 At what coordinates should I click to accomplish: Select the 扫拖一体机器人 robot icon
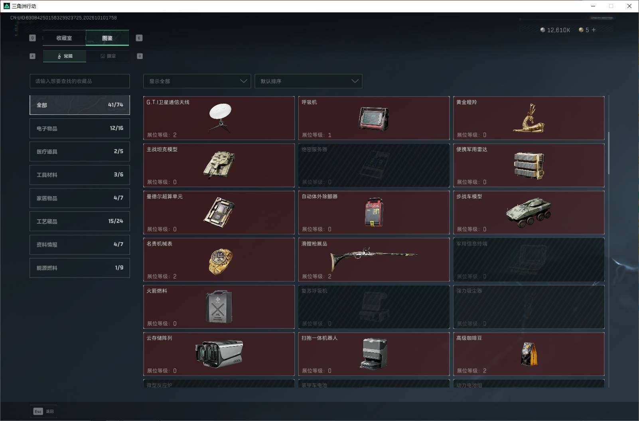[x=374, y=354]
